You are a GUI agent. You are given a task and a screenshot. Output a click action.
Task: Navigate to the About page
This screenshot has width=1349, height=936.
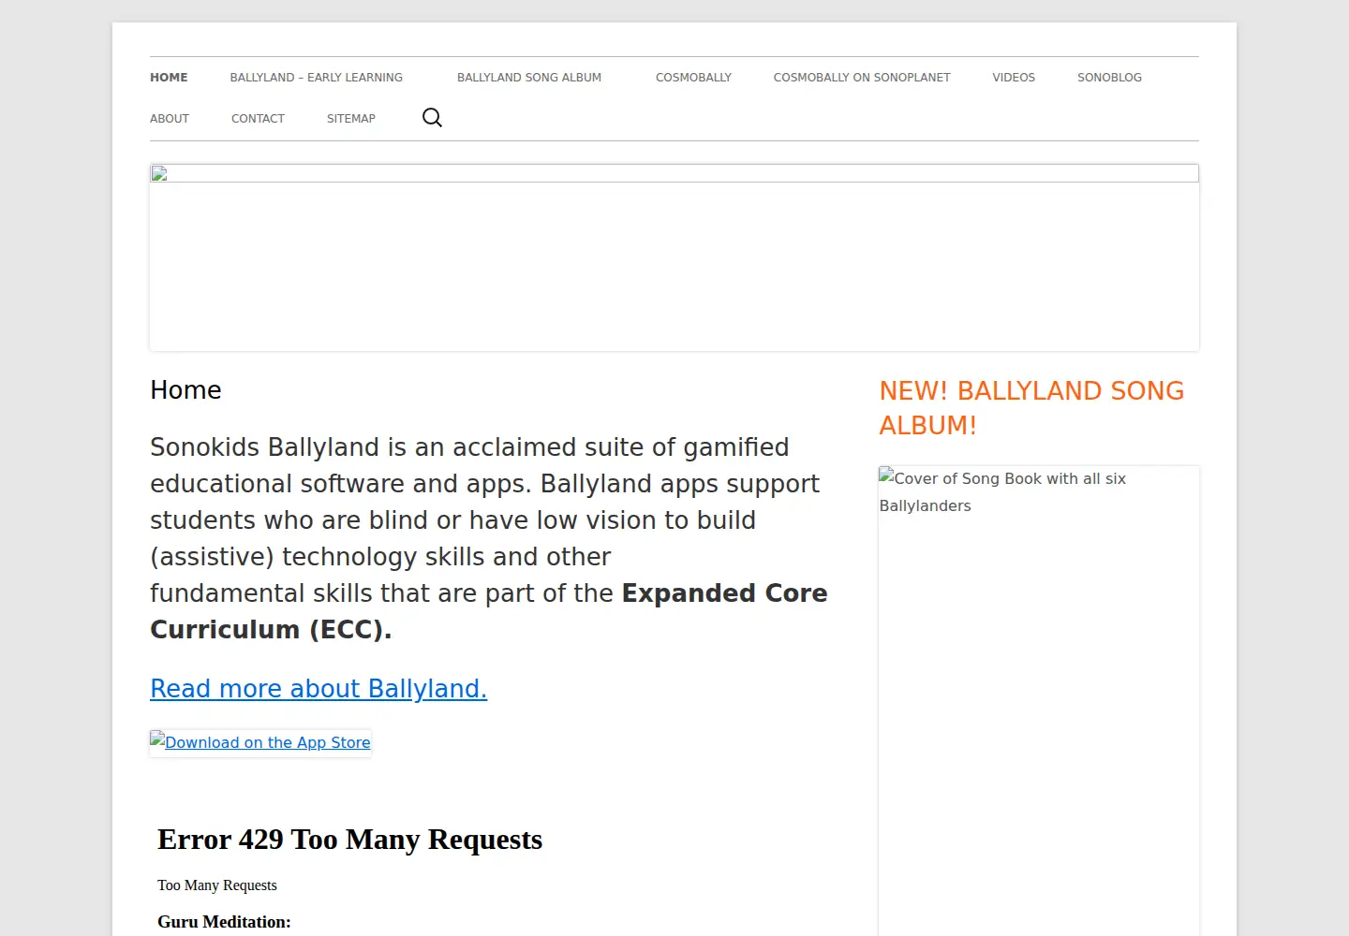click(x=170, y=119)
